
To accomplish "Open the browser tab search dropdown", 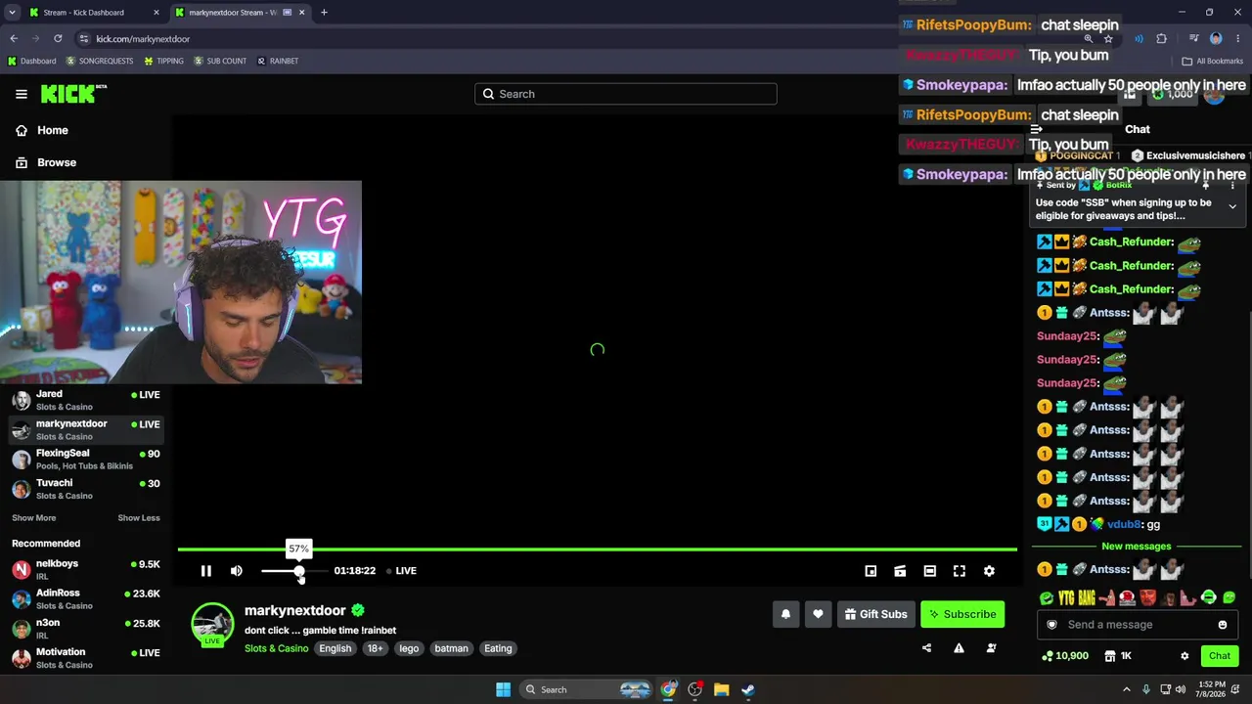I will 12,13.
